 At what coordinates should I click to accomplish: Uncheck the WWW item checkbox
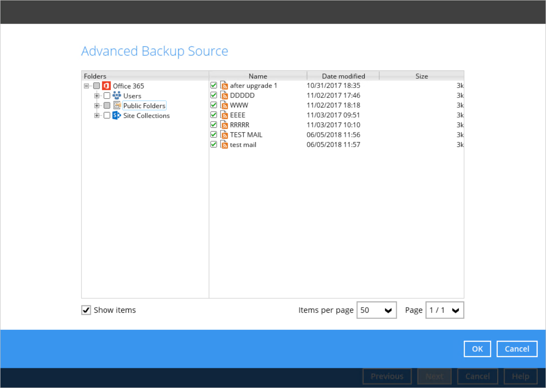click(214, 105)
